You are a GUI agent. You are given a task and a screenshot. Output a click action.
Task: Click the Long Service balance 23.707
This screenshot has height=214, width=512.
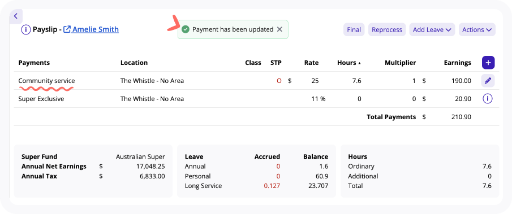(x=319, y=186)
